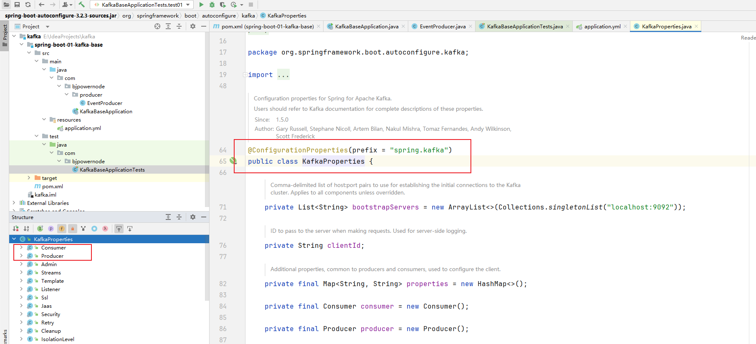Expand the folded import block

(x=245, y=75)
